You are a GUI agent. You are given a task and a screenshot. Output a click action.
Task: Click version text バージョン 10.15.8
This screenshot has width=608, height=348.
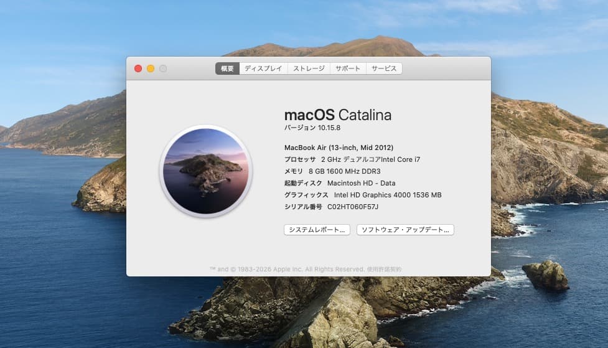pyautogui.click(x=312, y=128)
